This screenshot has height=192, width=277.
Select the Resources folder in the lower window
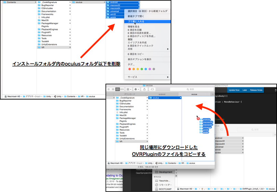[132, 130]
